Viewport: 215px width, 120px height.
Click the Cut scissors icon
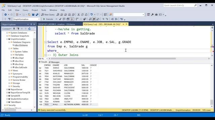pos(79,15)
